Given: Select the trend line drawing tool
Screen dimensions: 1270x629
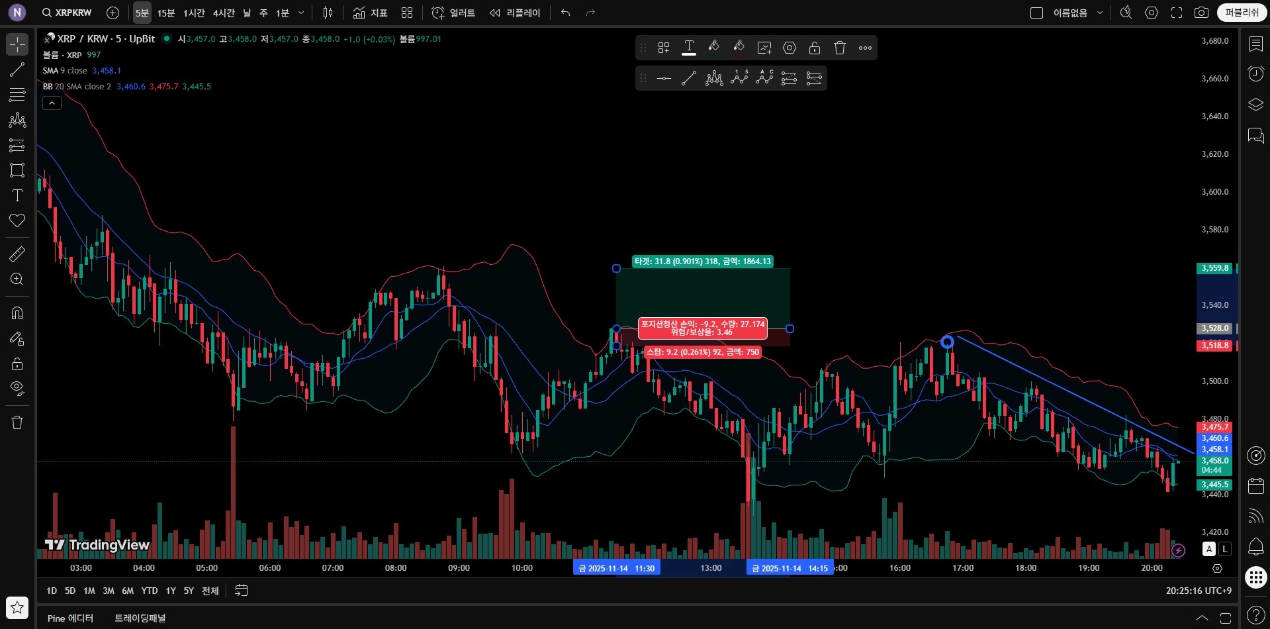Looking at the screenshot, I should (17, 70).
